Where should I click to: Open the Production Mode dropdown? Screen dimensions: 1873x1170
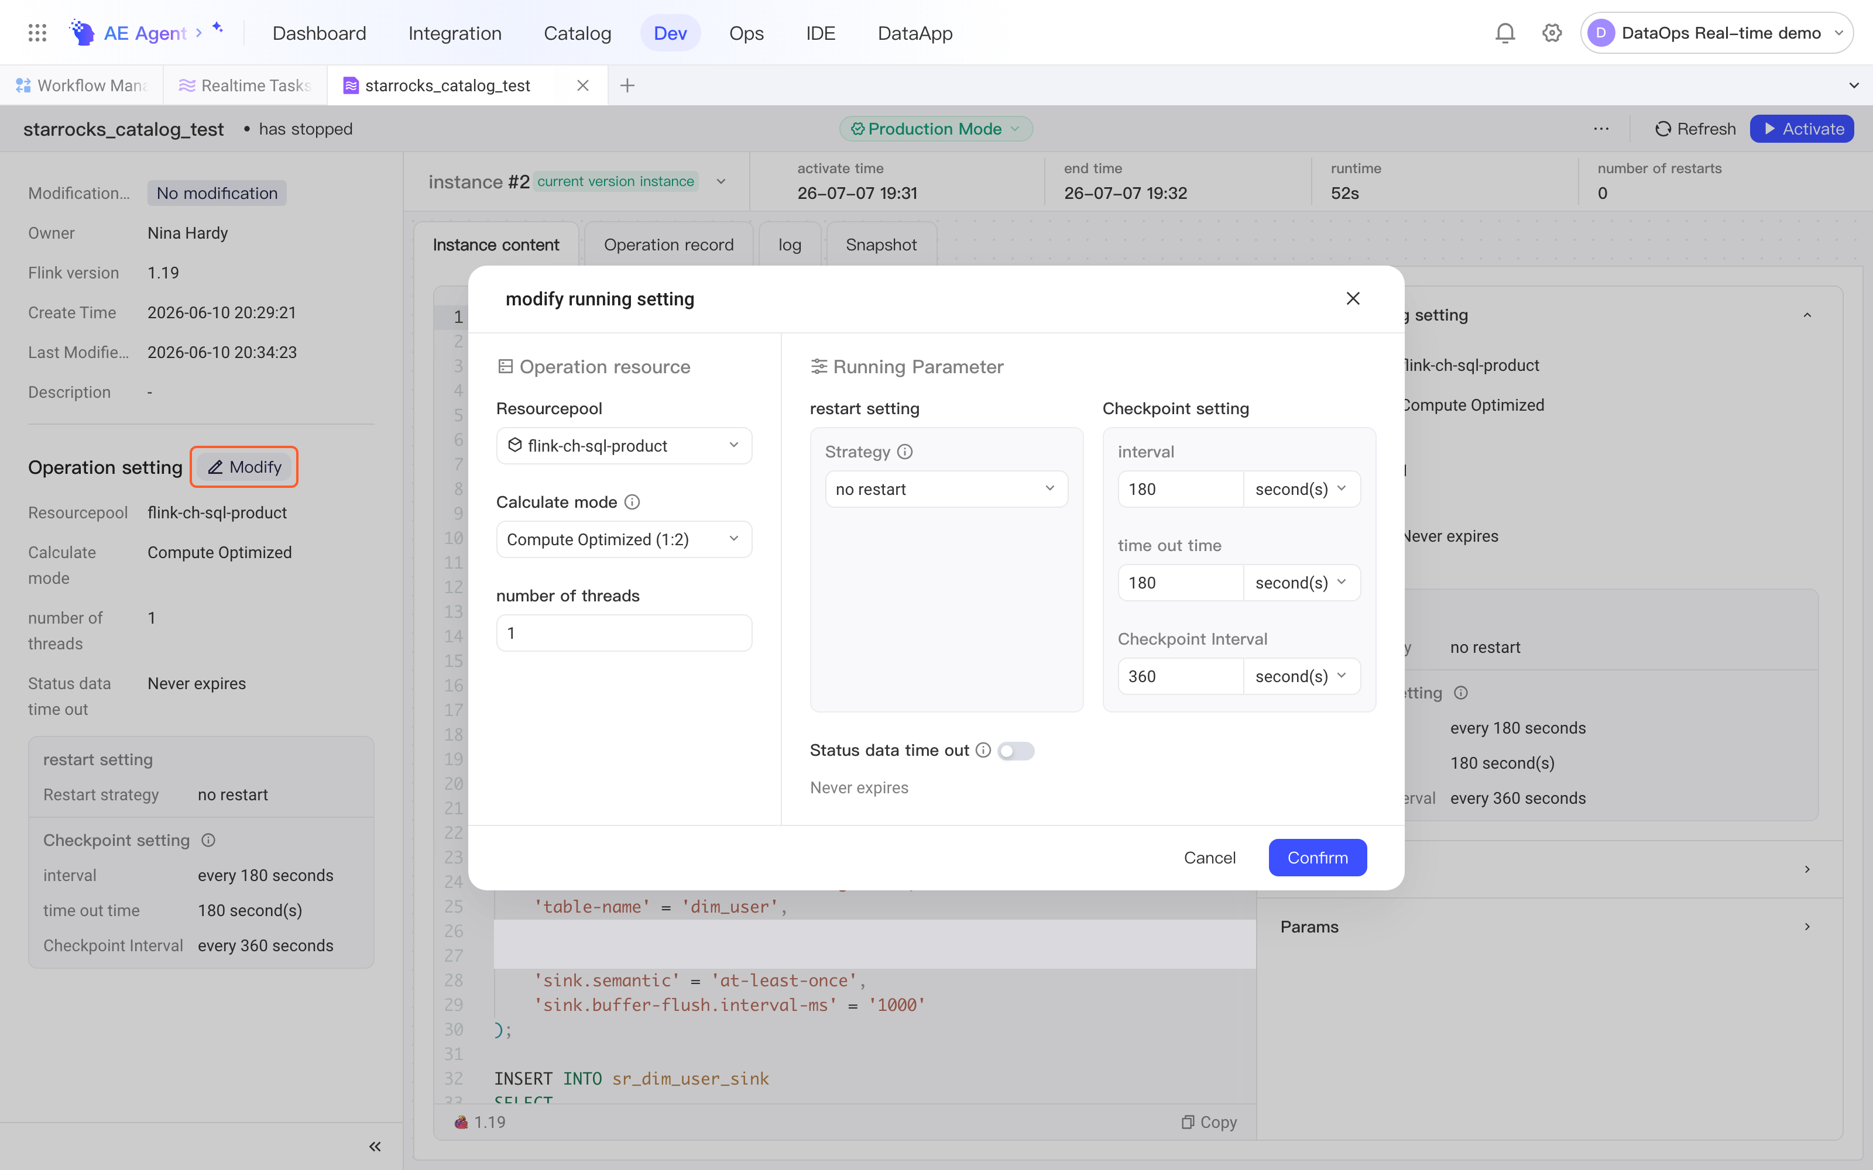pos(936,129)
